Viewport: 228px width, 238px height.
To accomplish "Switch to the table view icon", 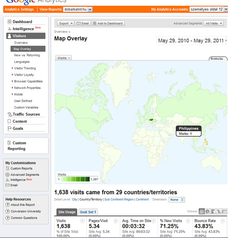I will click(x=202, y=211).
